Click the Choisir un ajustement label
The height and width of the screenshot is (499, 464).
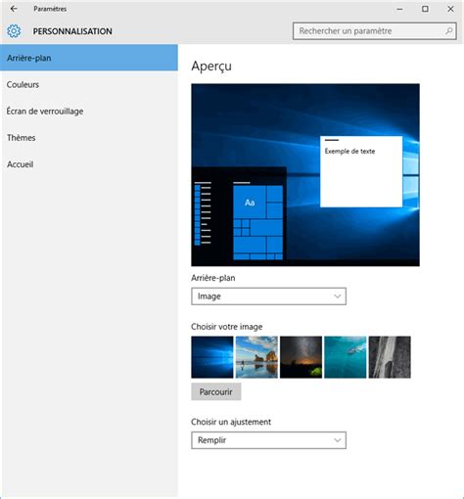(x=231, y=422)
